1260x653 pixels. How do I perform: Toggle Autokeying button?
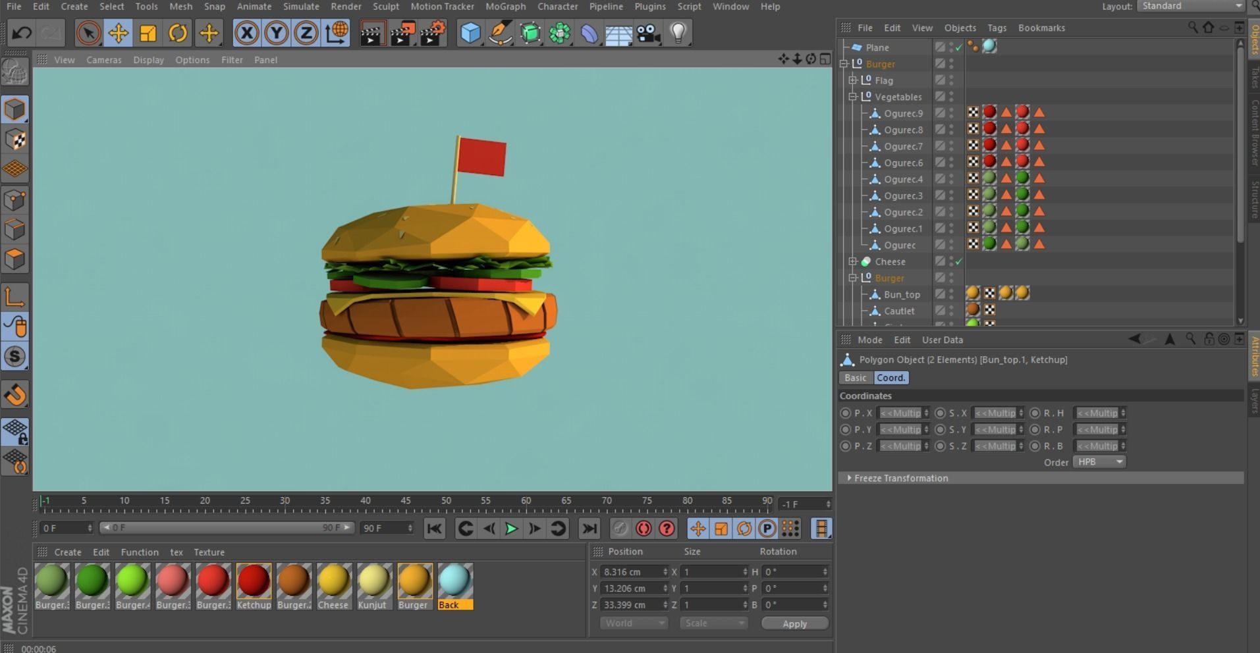pos(644,529)
